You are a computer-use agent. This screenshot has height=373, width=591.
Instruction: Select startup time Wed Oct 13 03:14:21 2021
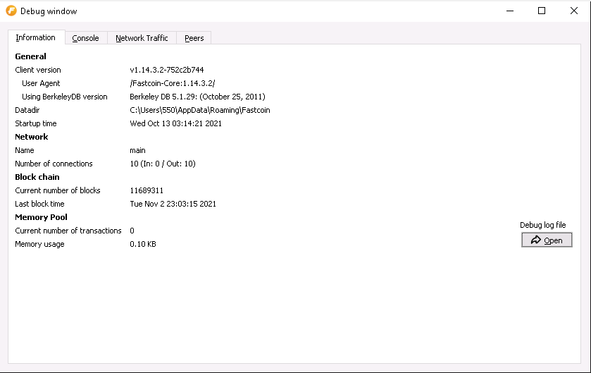coord(175,123)
